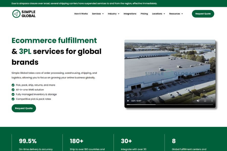Click Request Quote button below feature list
The image size is (227, 151).
coord(24,108)
